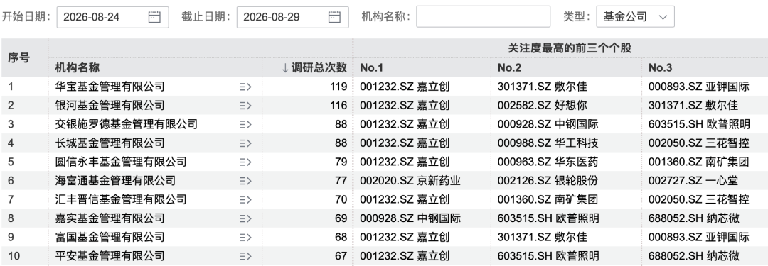Select 平安基金管理有限公司 institution name
768x266 pixels.
pos(110,256)
